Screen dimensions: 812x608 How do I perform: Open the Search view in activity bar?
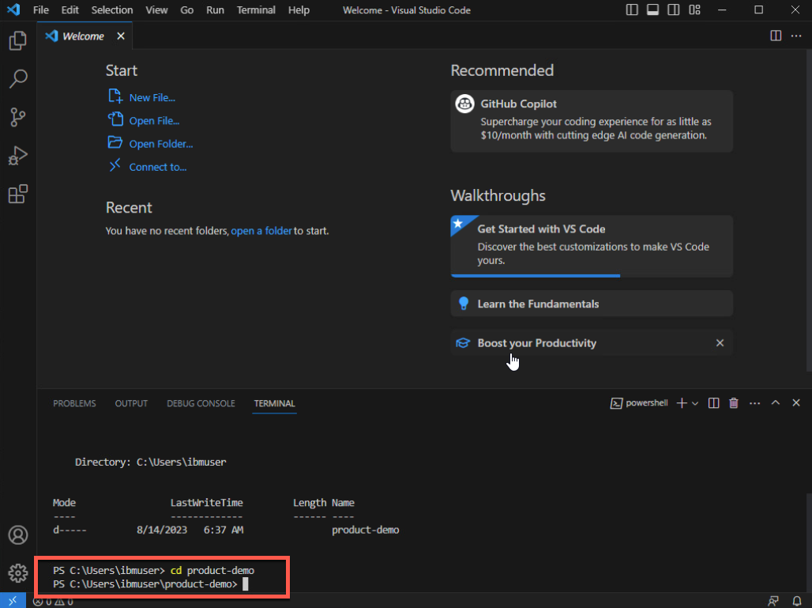17,79
